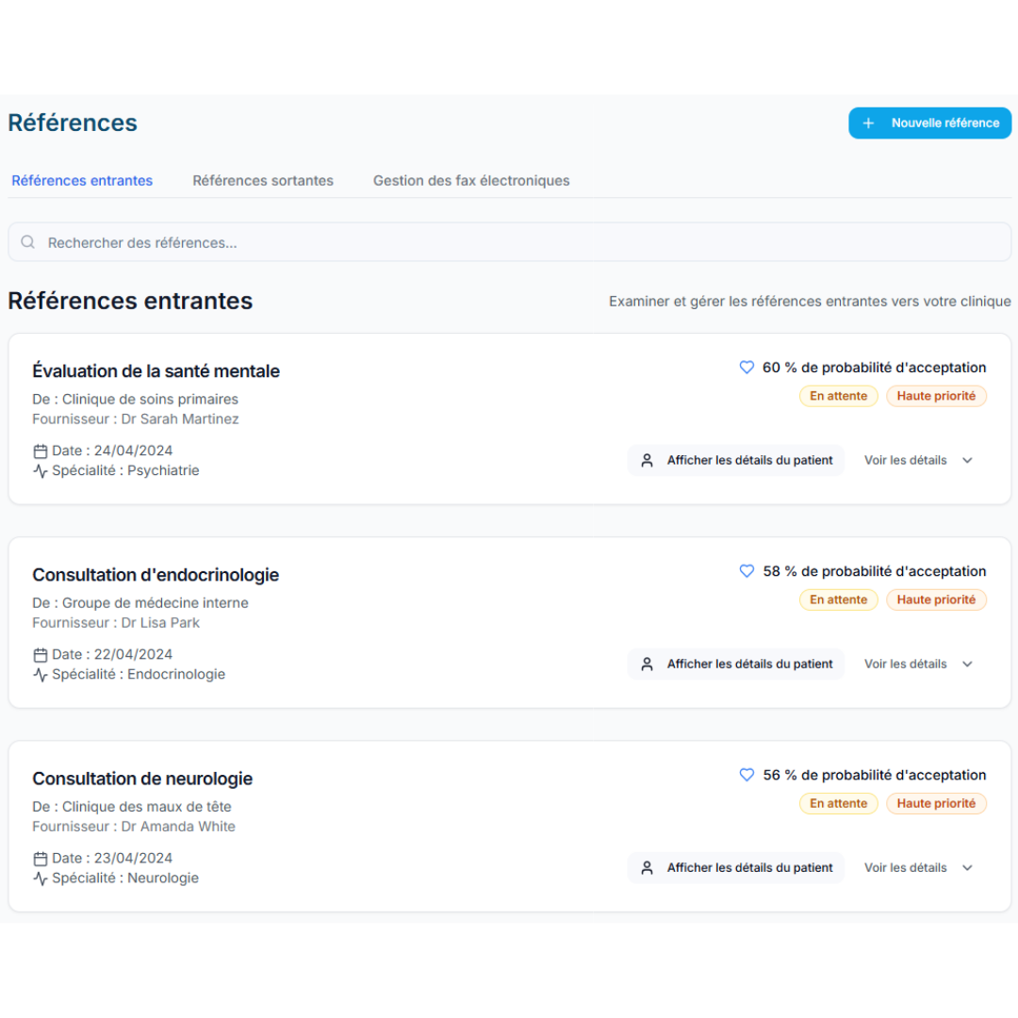Show patient details for Dr Sarah Martinez referral
Image resolution: width=1018 pixels, height=1018 pixels.
point(735,460)
